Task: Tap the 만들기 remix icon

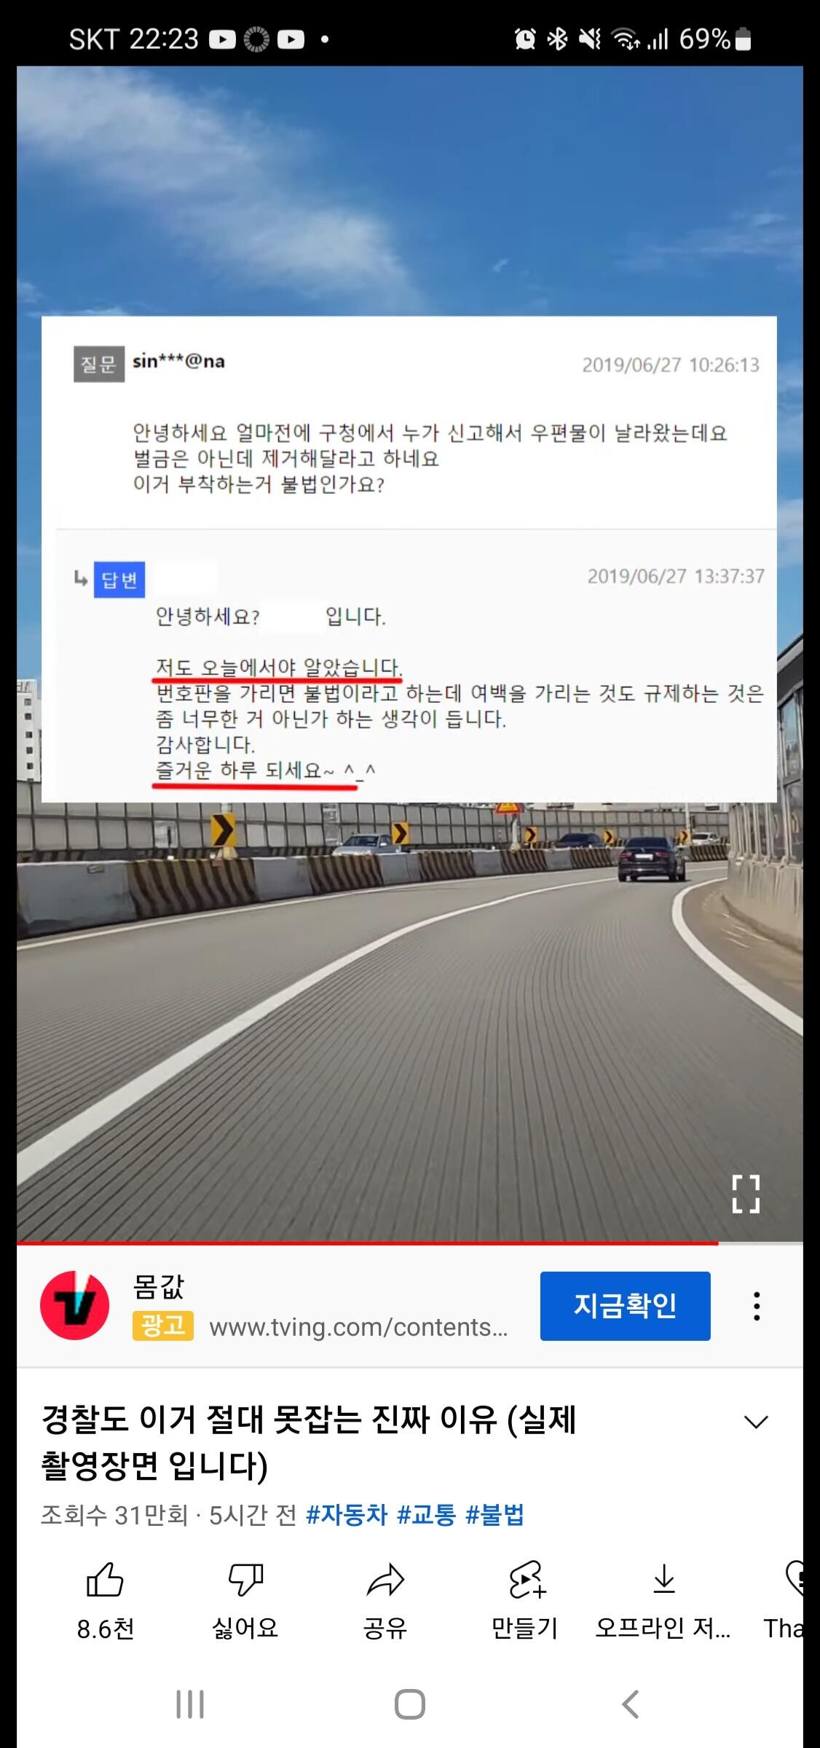Action: point(526,1580)
